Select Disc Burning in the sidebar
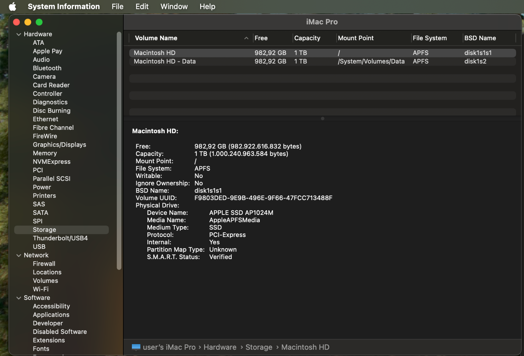The height and width of the screenshot is (356, 524). tap(51, 111)
